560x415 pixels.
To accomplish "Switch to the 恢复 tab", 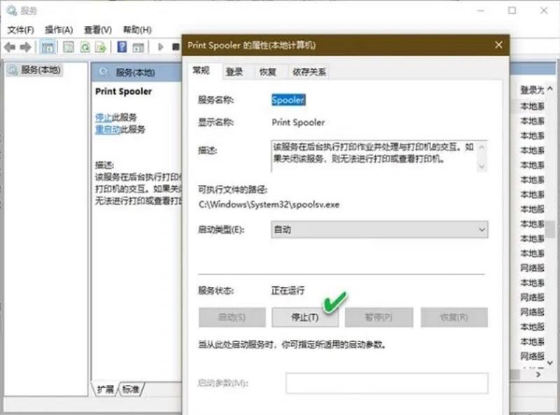I will 268,72.
